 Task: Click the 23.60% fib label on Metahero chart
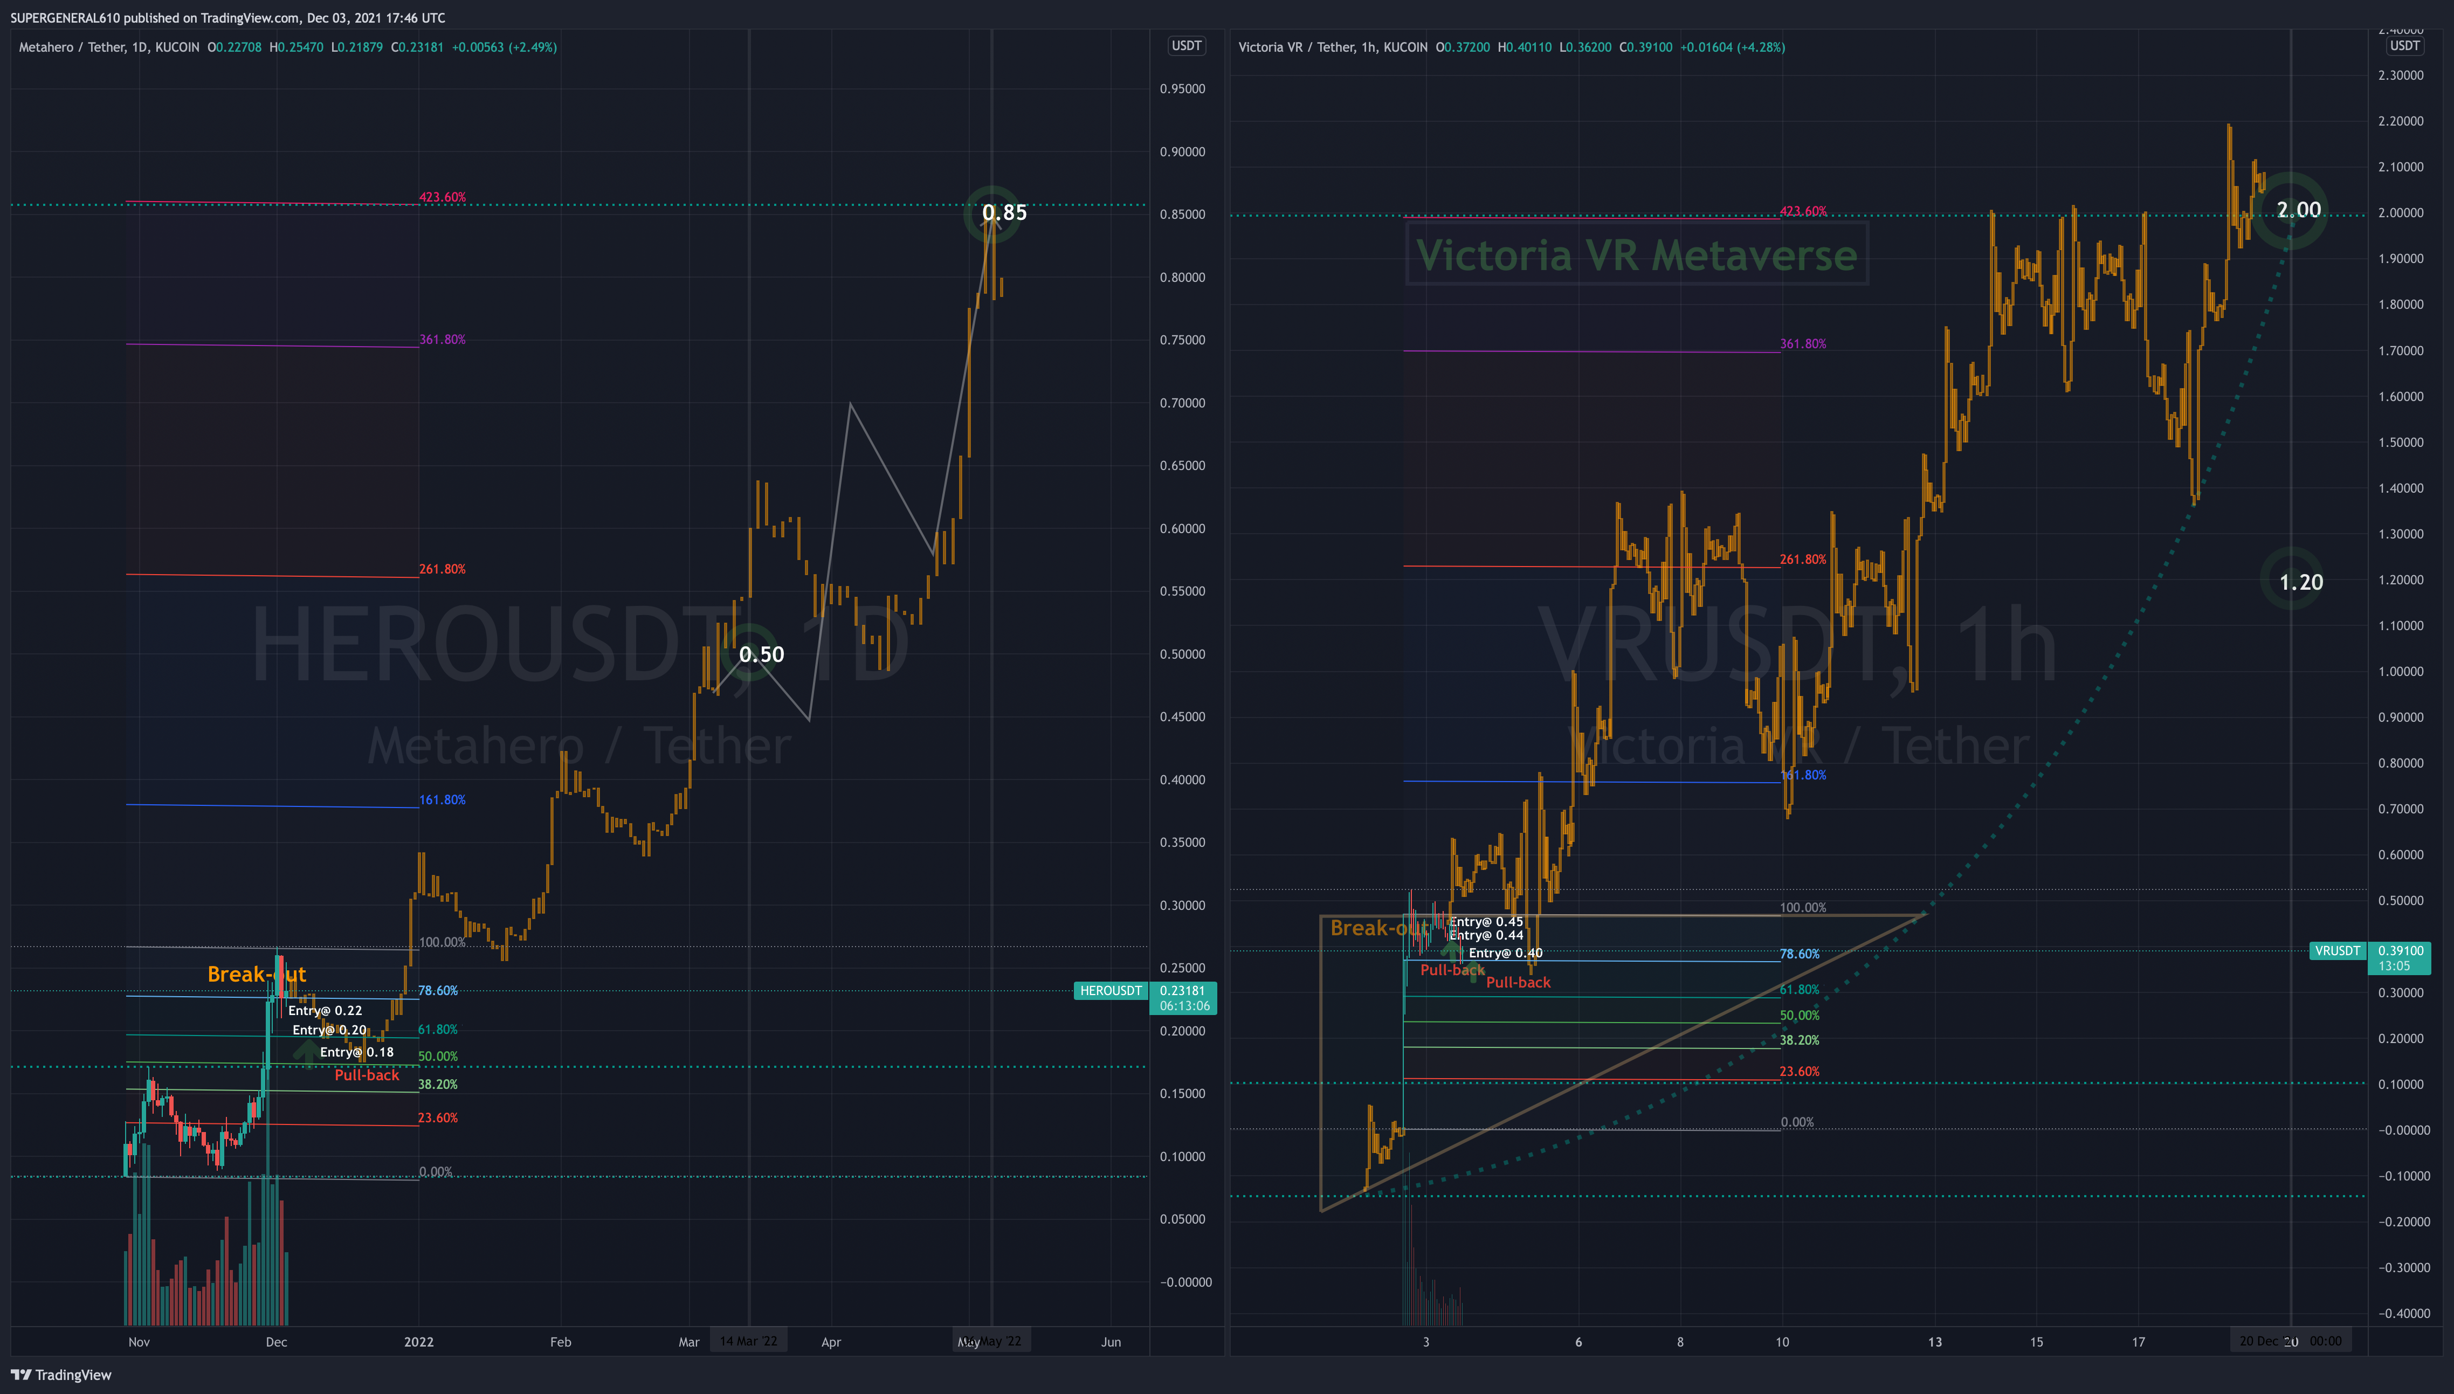point(438,1118)
